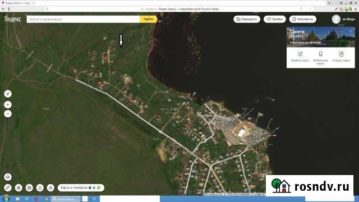Click the share map icon
The image size is (359, 202).
(40, 188)
